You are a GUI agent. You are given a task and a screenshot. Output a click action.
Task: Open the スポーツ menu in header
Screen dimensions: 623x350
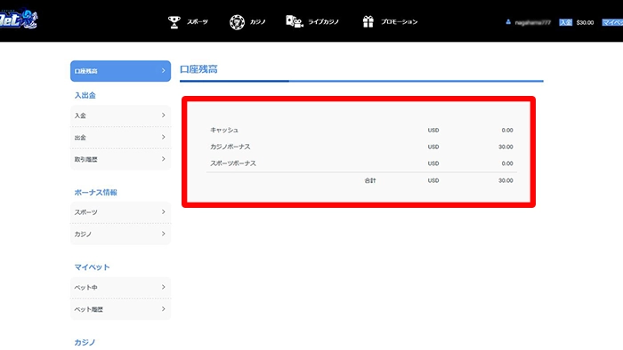click(198, 22)
